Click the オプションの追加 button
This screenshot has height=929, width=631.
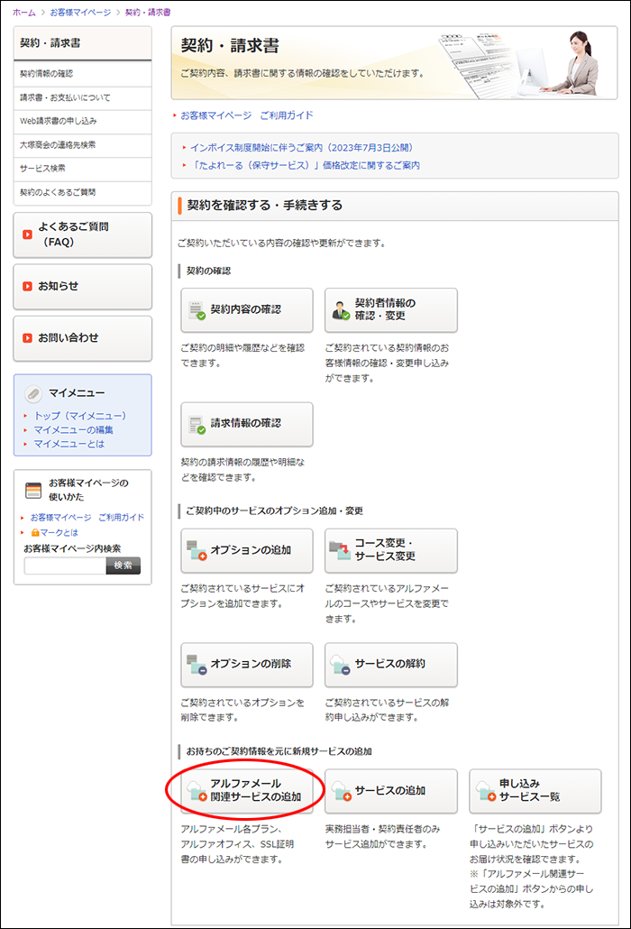click(x=247, y=550)
